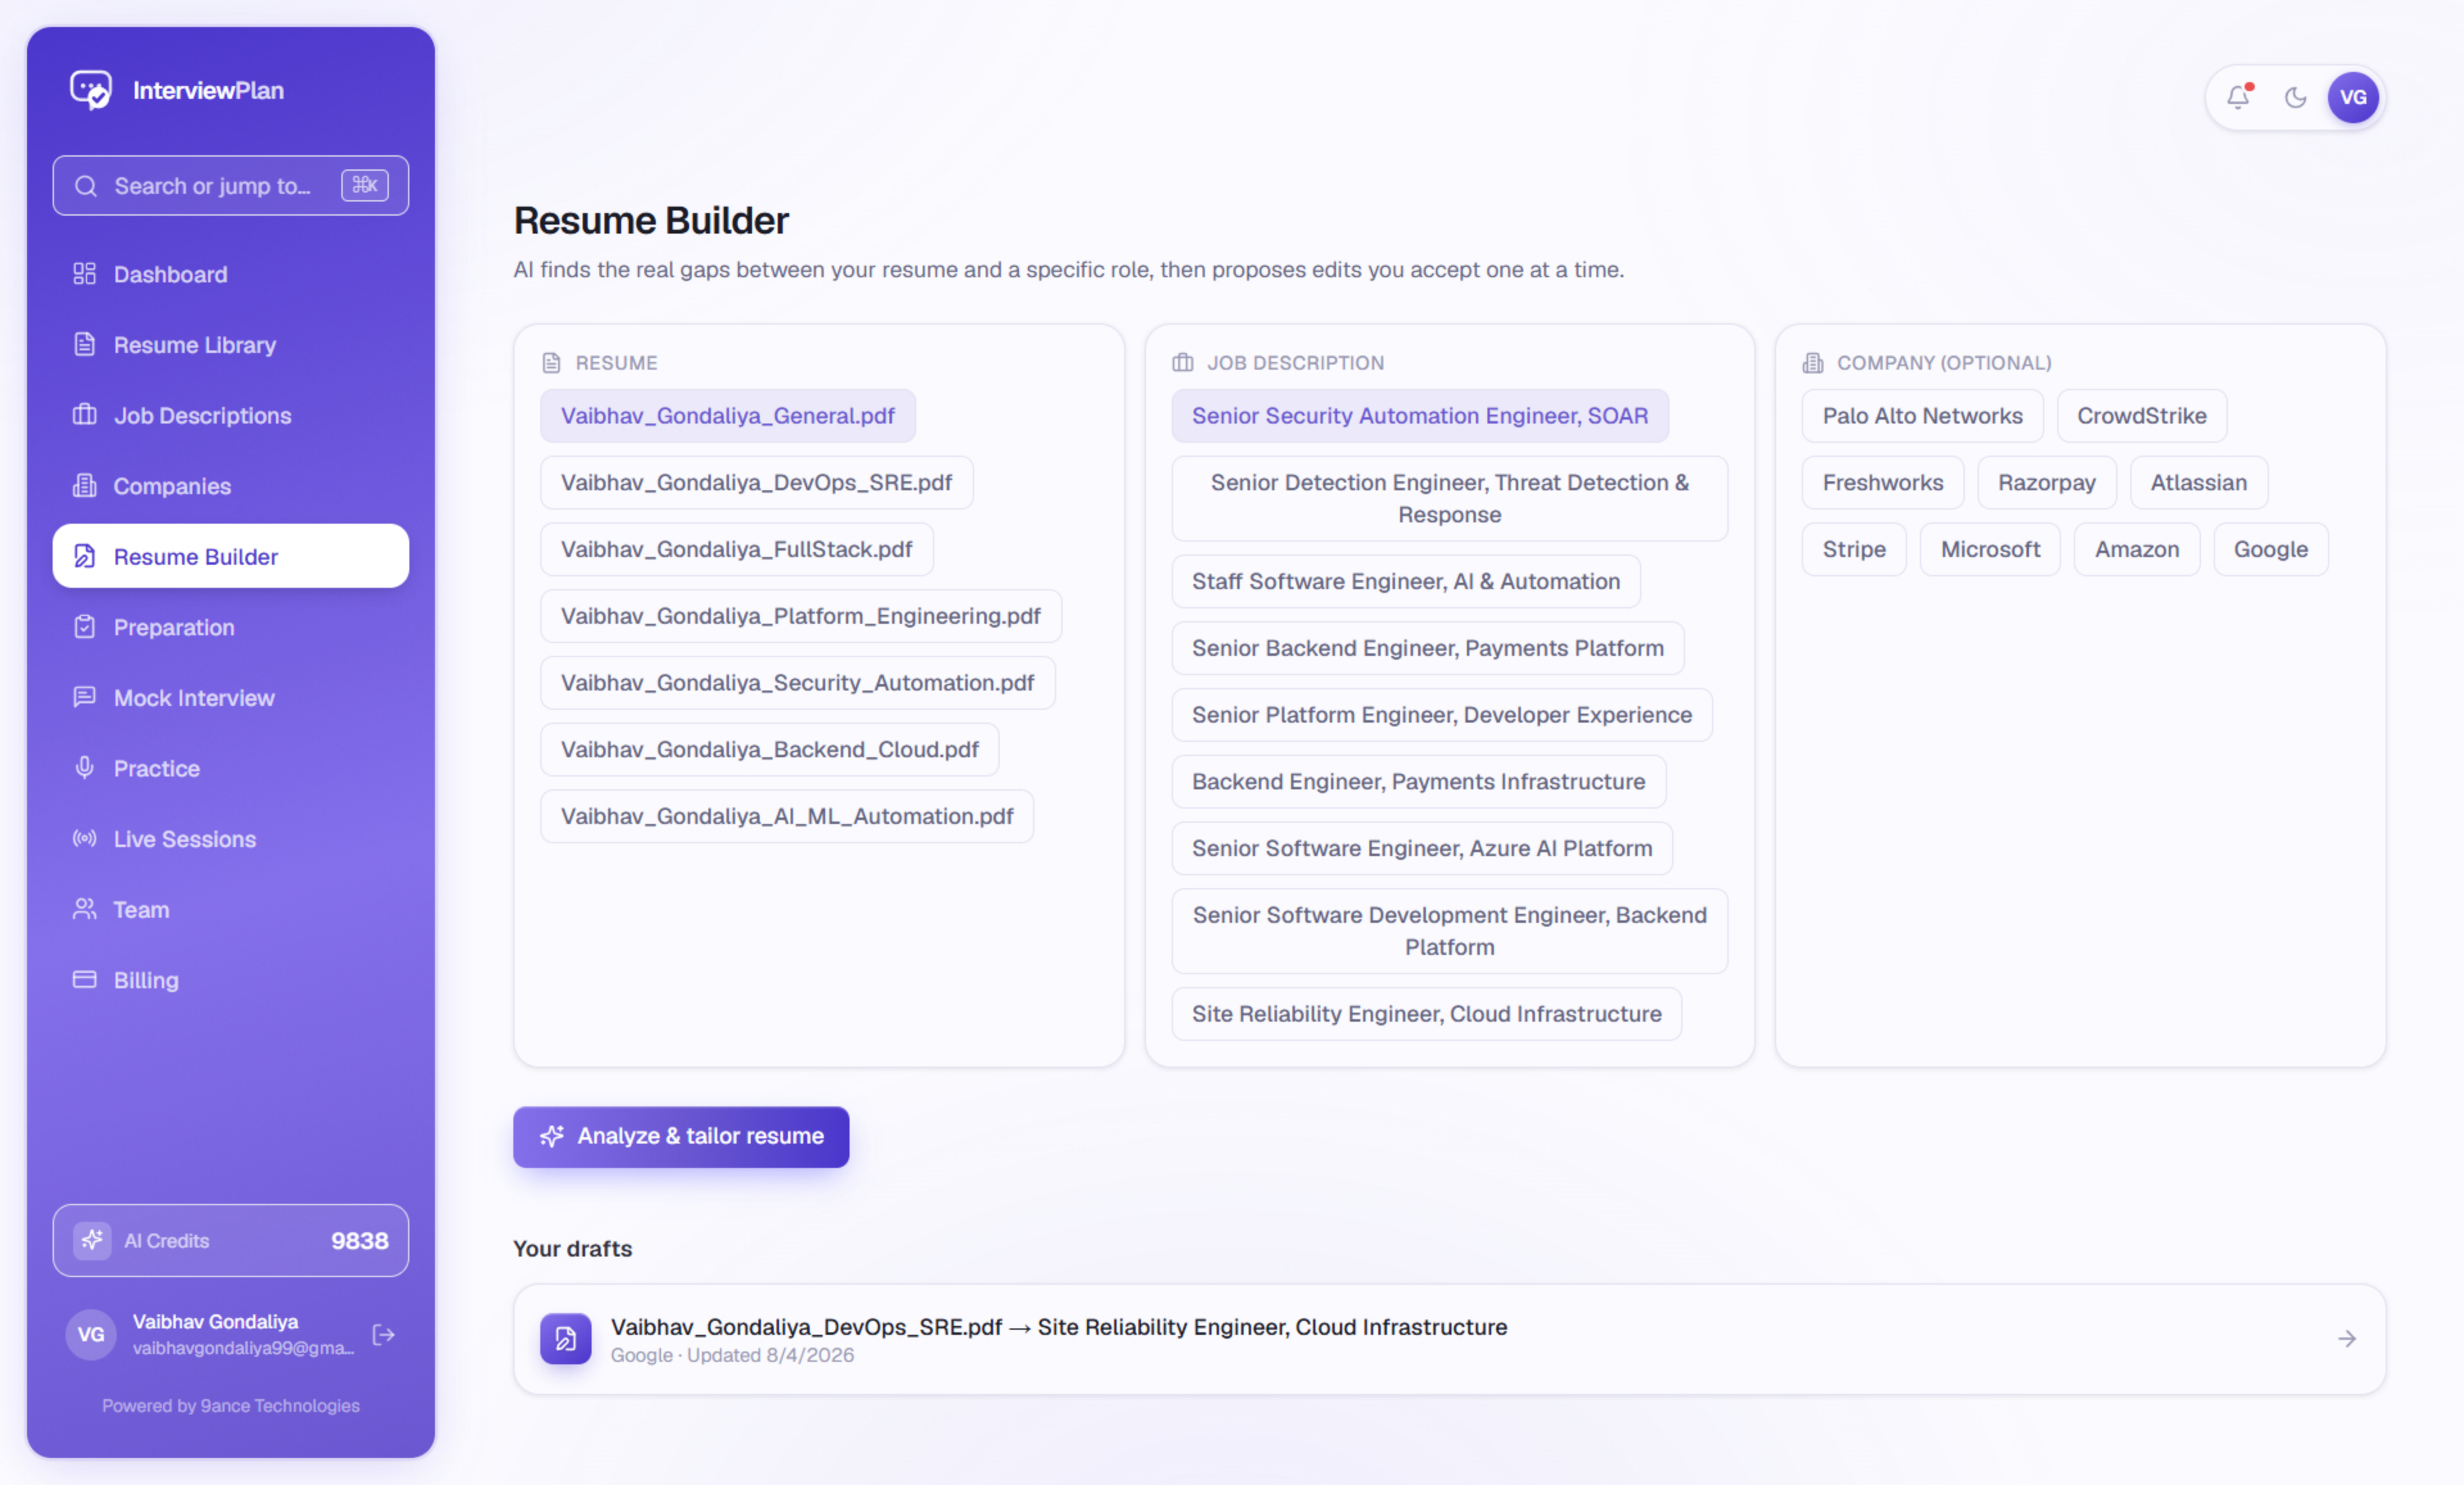Click the Practice microphone icon
2464x1485 pixels.
tap(85, 768)
